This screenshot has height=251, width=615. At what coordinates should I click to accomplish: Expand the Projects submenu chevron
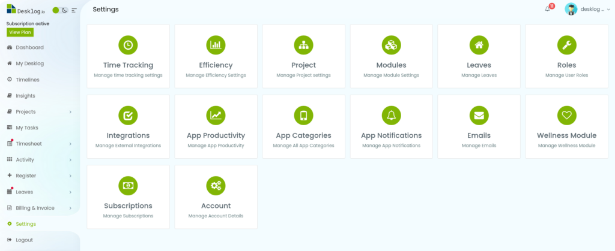(71, 112)
